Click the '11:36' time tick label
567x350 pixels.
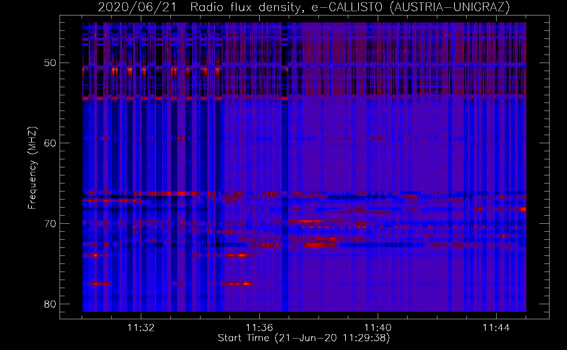(x=259, y=328)
